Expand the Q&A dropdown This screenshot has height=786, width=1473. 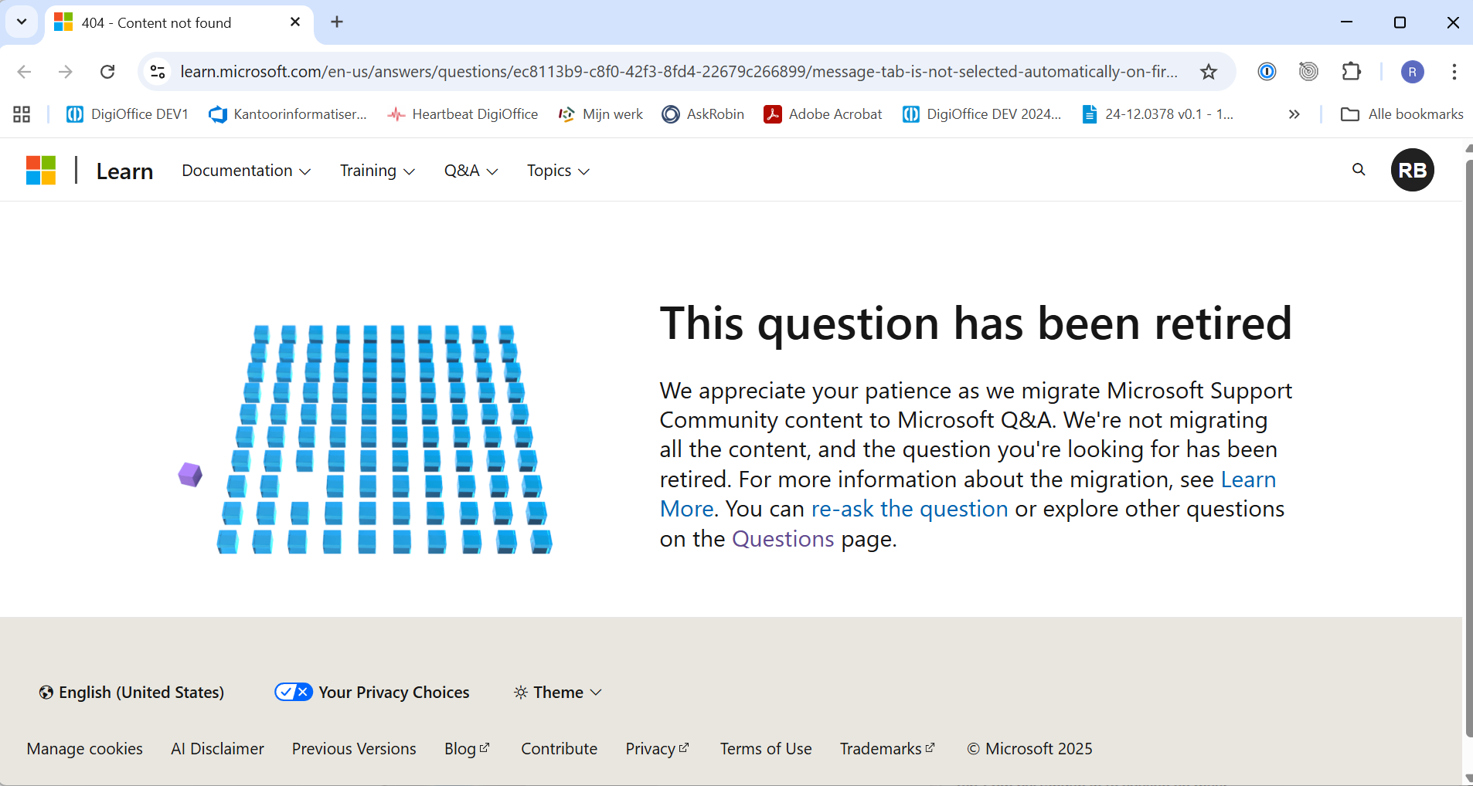471,171
